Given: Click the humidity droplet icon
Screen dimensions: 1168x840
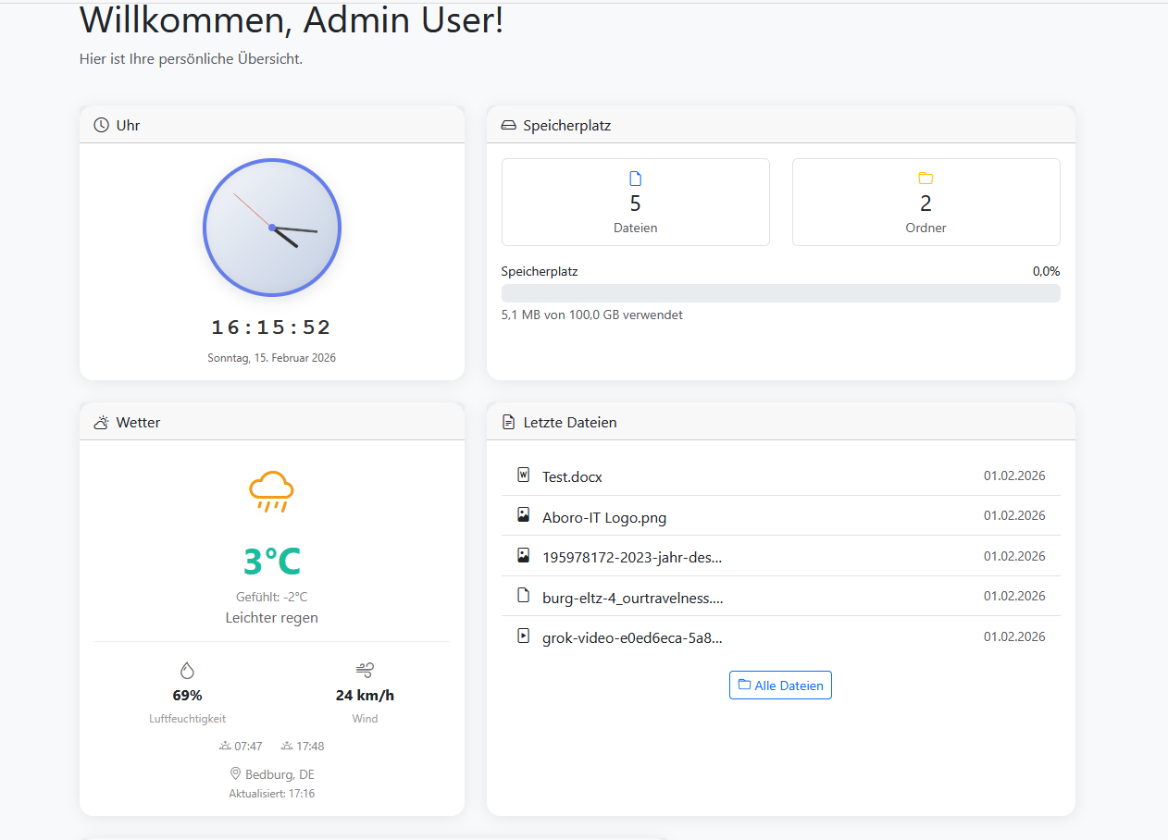Looking at the screenshot, I should pos(187,671).
